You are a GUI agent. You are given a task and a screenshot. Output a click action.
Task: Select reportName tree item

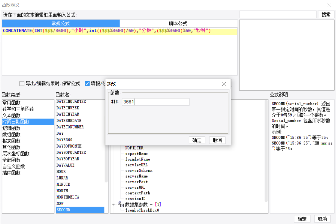point(137,154)
